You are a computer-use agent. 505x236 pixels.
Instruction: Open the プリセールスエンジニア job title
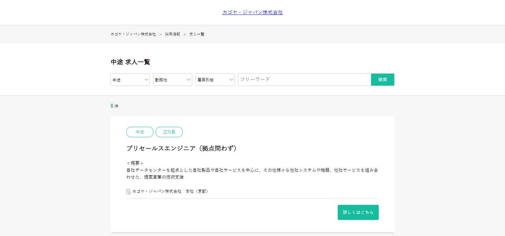pos(182,148)
